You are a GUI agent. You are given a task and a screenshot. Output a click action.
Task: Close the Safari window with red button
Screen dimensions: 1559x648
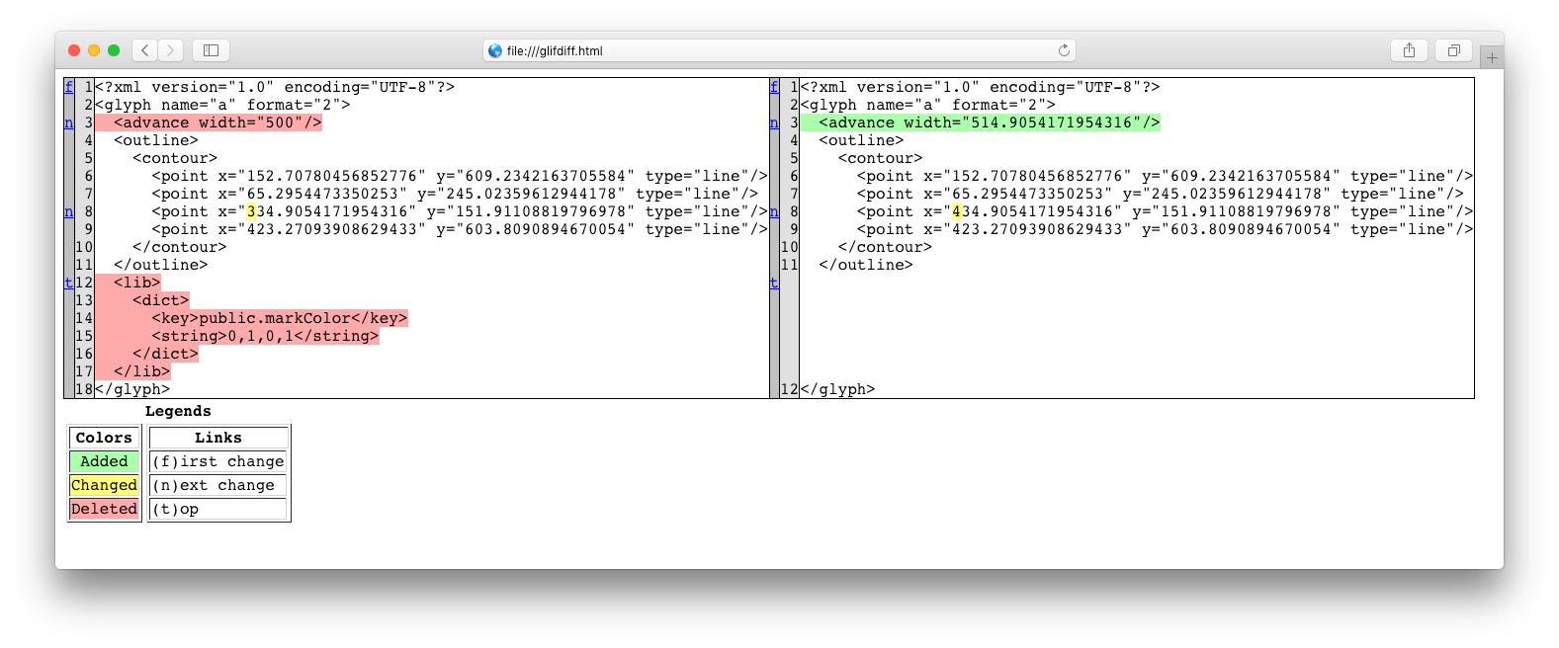pyautogui.click(x=74, y=50)
